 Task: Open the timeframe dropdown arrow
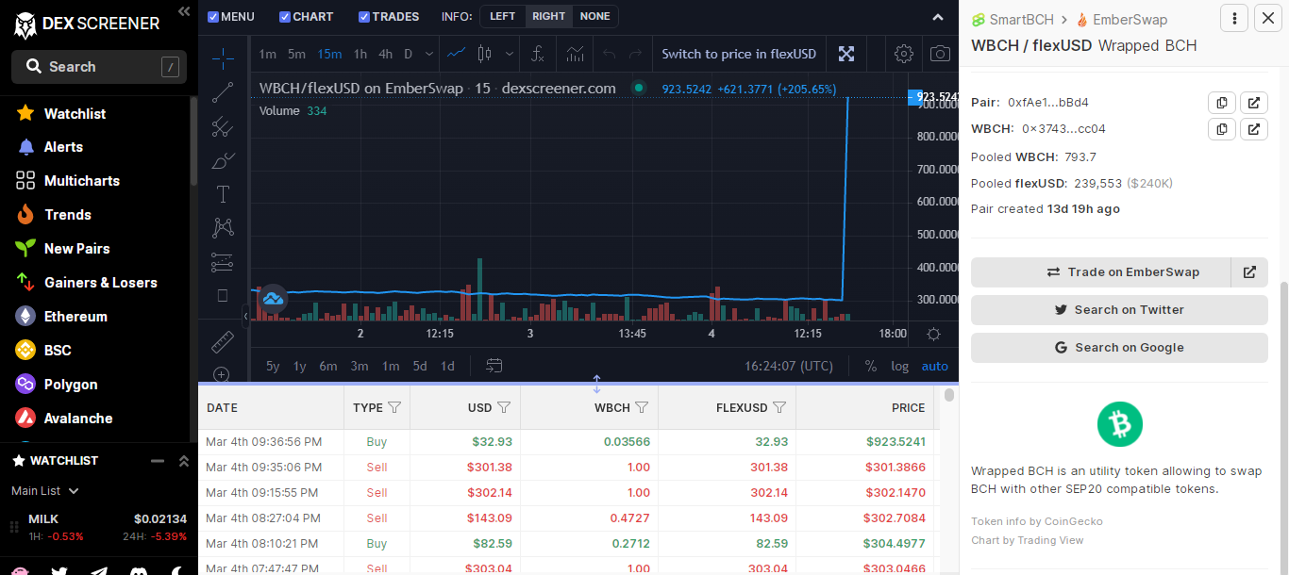point(429,54)
